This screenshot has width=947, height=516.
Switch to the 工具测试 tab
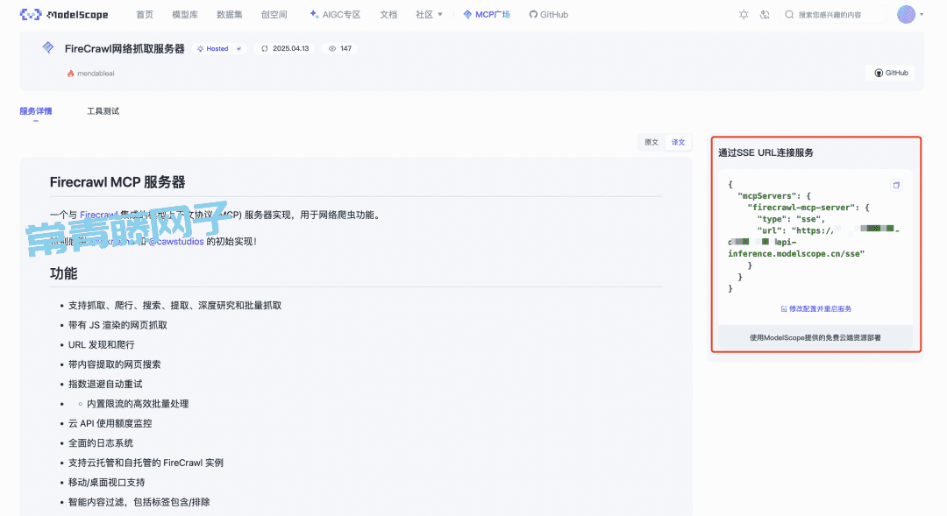(x=103, y=111)
